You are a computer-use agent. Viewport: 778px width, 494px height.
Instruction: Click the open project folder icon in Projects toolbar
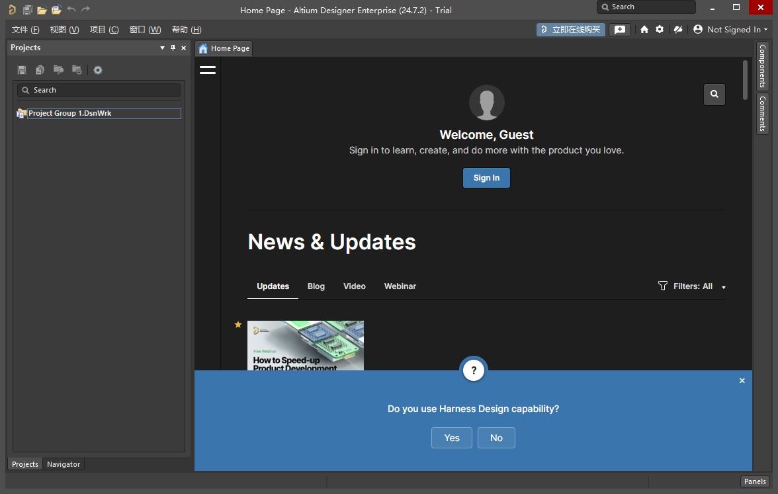coord(58,70)
